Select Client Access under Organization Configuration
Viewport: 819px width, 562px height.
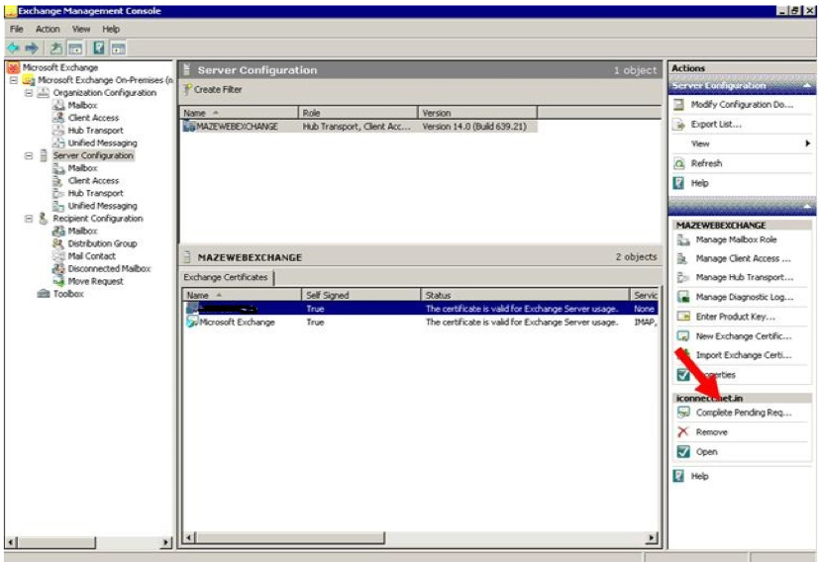coord(93,118)
